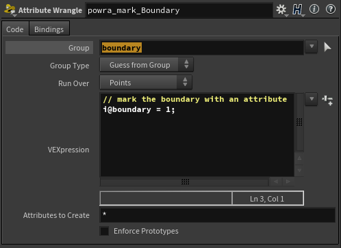Click the i@boundary = 1; code line
341x248 pixels.
tap(139, 109)
